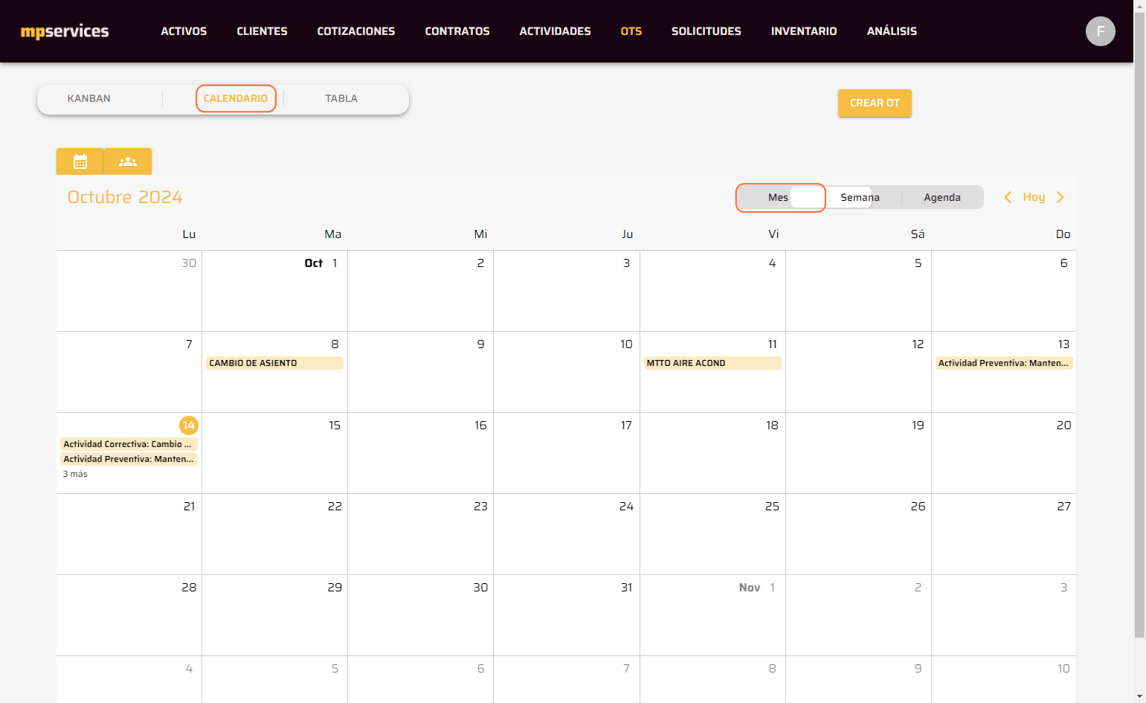
Task: Select the team group icon tab
Action: tap(128, 161)
